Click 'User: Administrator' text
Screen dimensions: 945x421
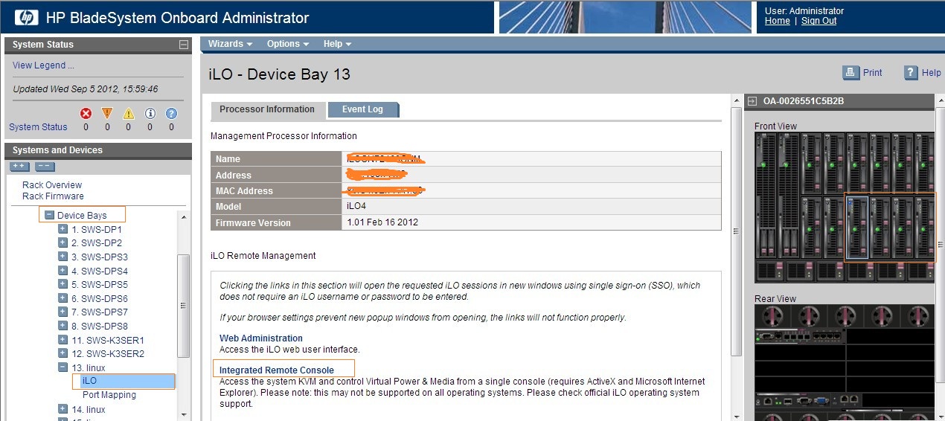tap(804, 11)
